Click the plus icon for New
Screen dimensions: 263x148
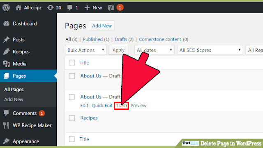click(87, 8)
